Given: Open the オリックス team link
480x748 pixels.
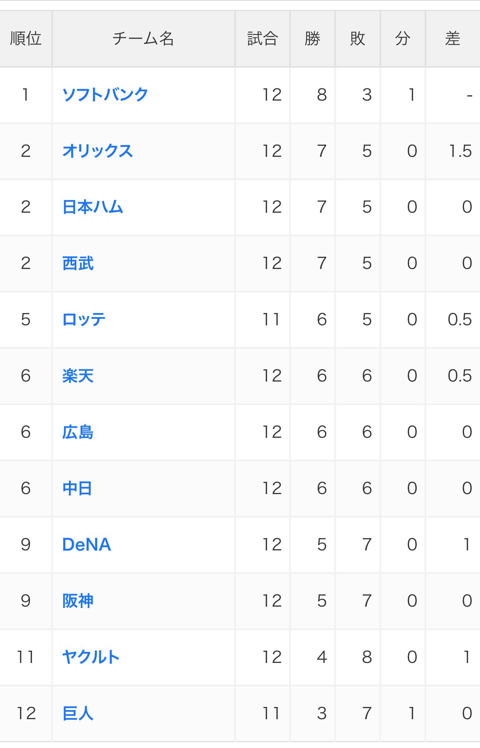Looking at the screenshot, I should (x=98, y=151).
